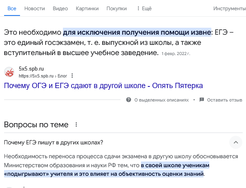This screenshot has height=188, width=246.
Task: Click the active Все tab
Action: [x=12, y=9]
